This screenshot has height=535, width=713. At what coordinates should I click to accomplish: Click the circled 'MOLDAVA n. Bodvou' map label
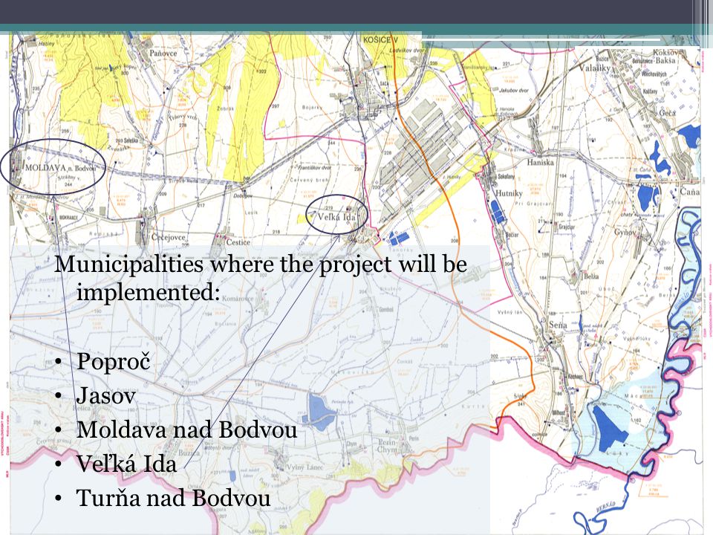tap(60, 168)
